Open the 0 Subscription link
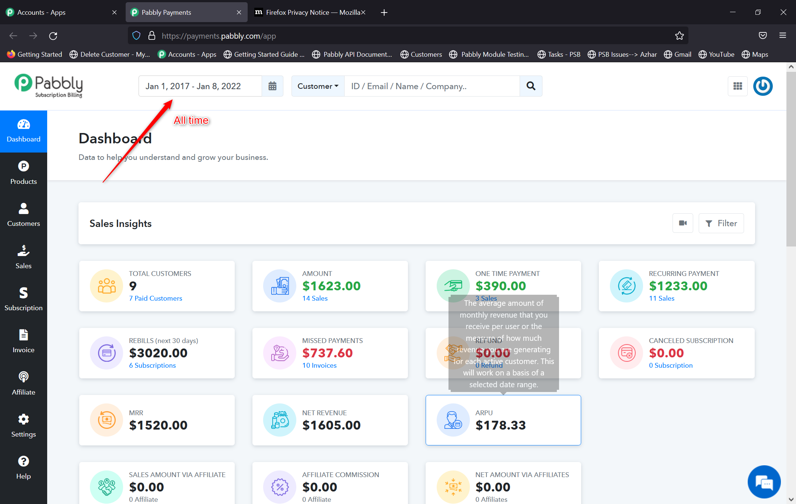The height and width of the screenshot is (504, 796). (671, 365)
